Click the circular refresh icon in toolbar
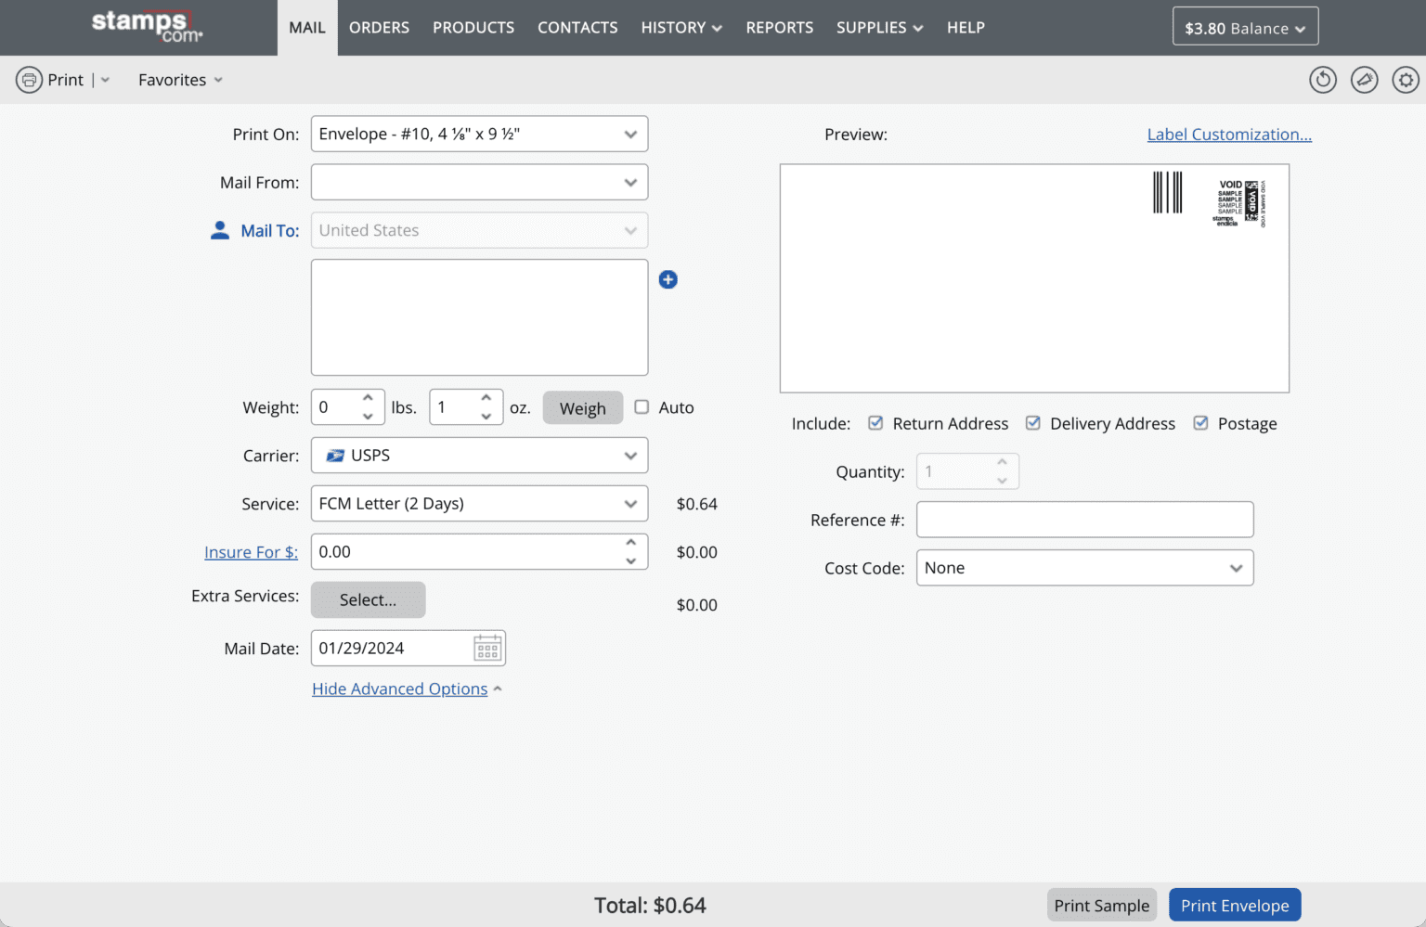This screenshot has width=1426, height=927. 1322,80
